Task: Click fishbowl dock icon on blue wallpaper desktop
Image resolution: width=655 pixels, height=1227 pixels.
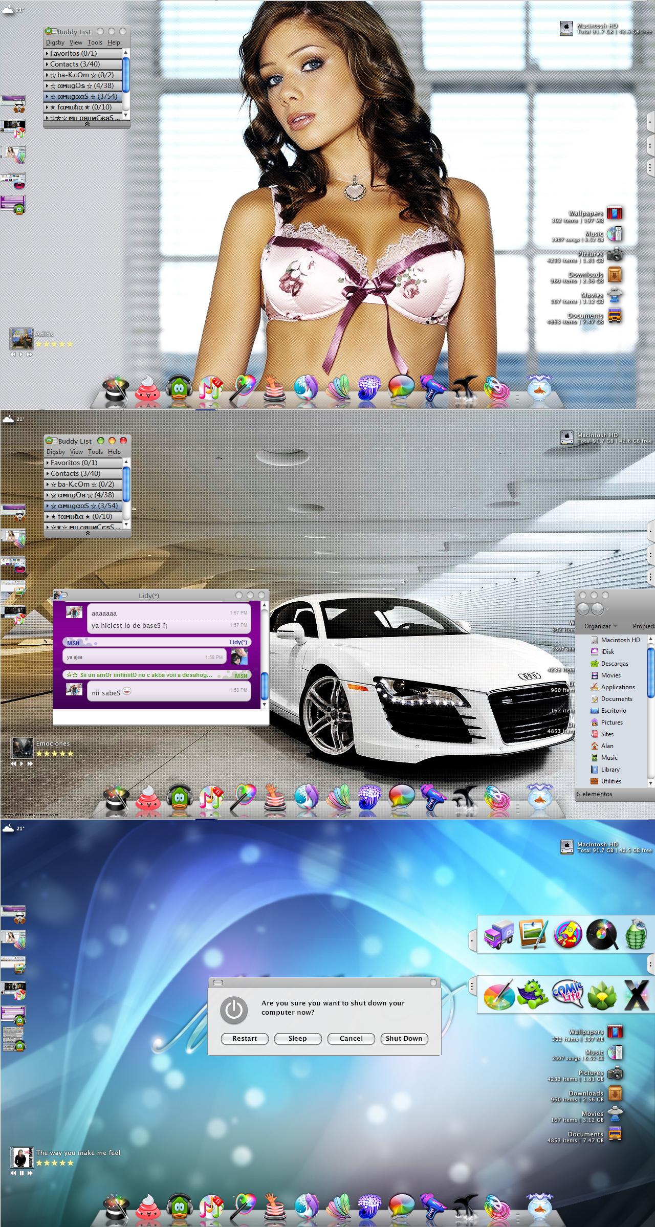Action: click(x=539, y=1207)
